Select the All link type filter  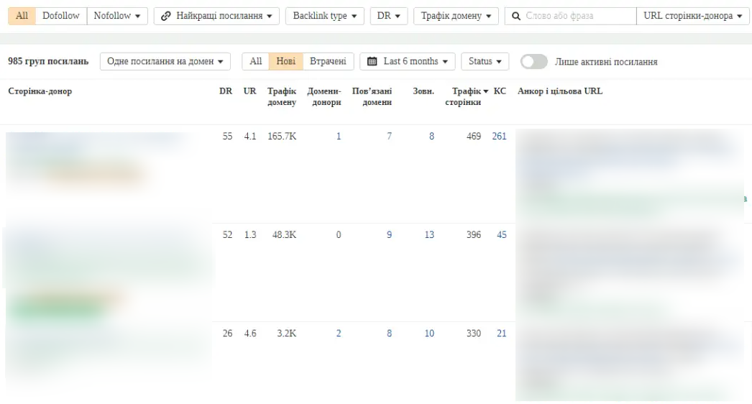pyautogui.click(x=22, y=16)
